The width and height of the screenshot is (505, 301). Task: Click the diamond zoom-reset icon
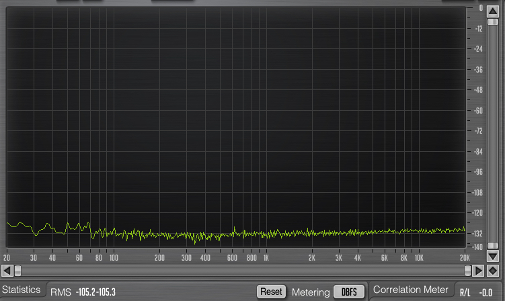(493, 271)
